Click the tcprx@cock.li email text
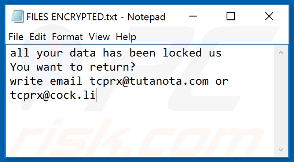This screenshot has width=294, height=162. (52, 96)
